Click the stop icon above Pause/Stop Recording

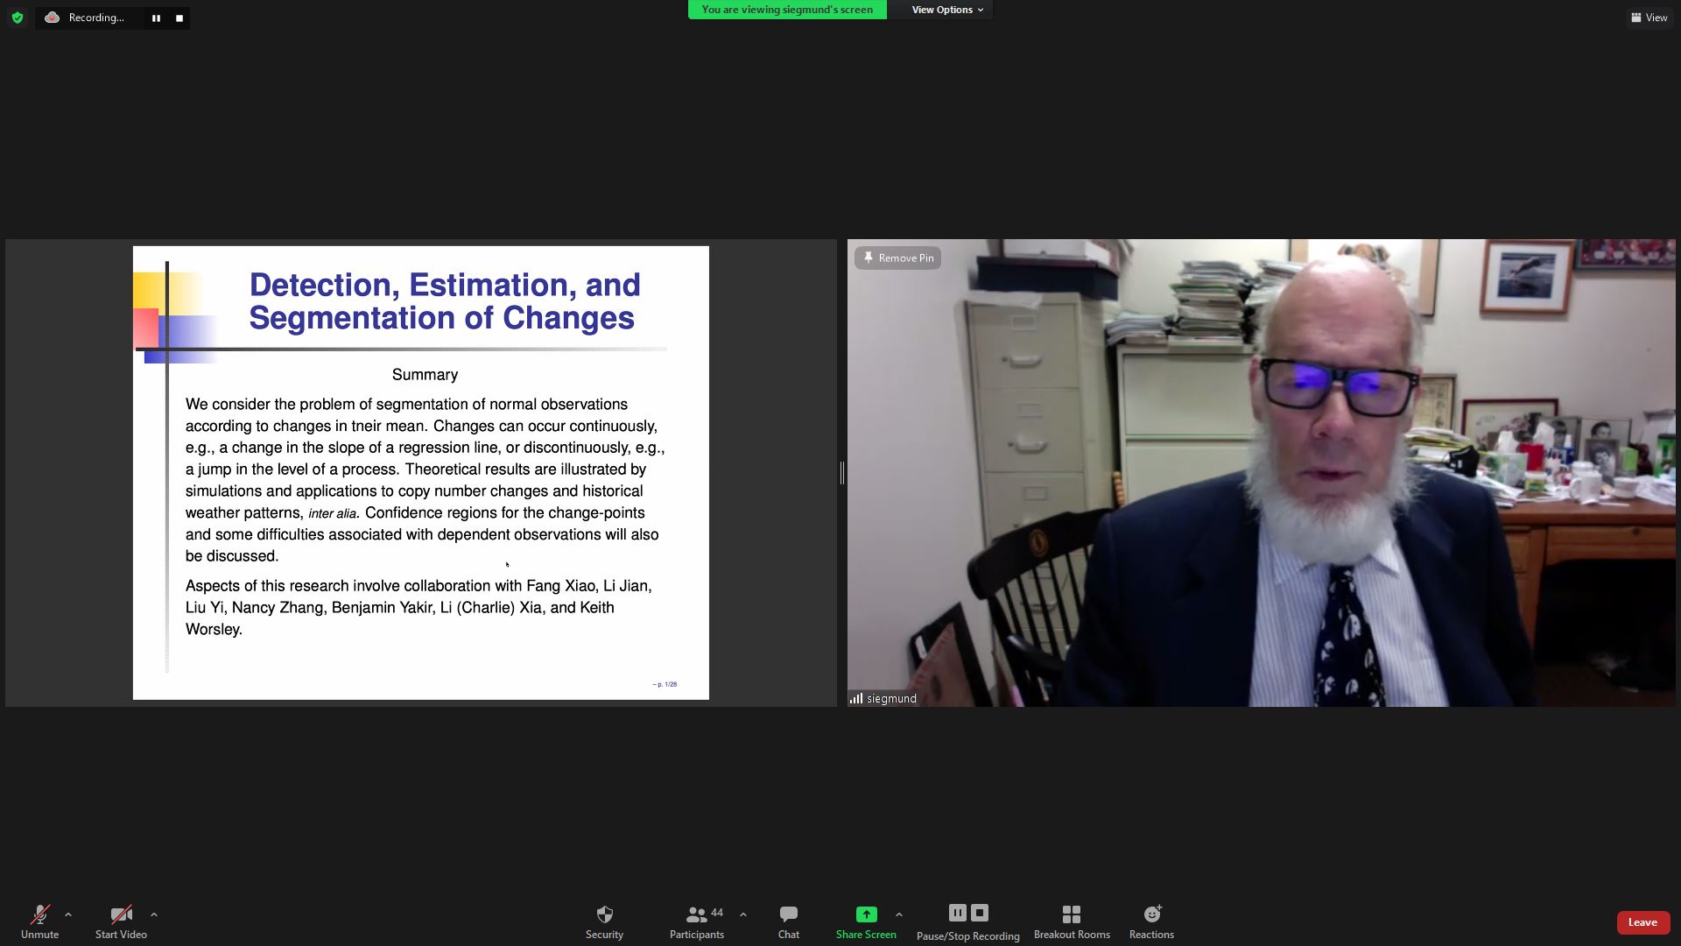point(980,913)
